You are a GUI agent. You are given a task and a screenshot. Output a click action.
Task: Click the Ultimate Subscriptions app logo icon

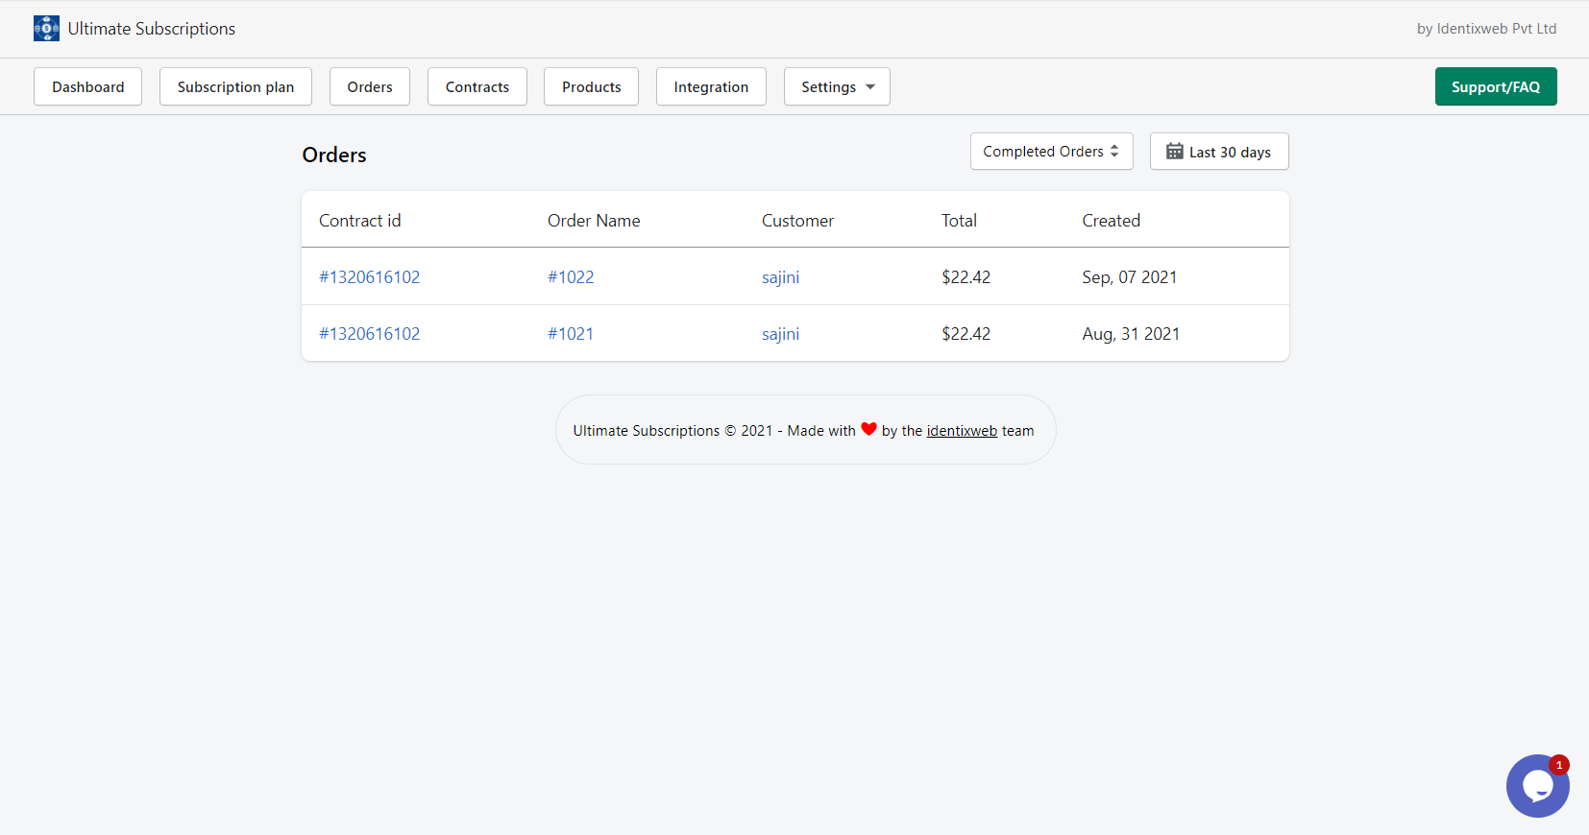[x=46, y=29]
